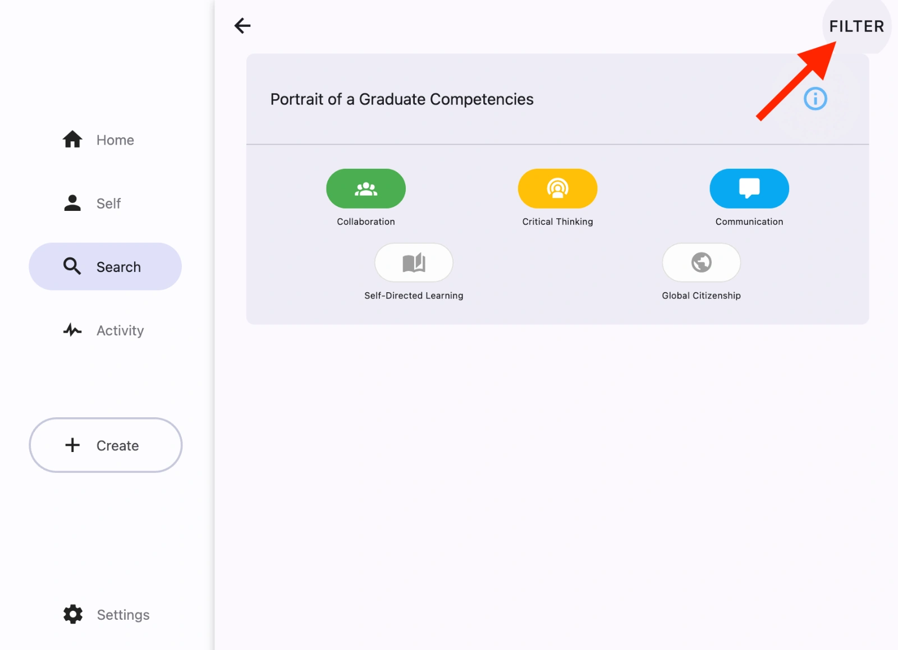Toggle the green Collaboration competency
The width and height of the screenshot is (898, 650).
pyautogui.click(x=366, y=188)
